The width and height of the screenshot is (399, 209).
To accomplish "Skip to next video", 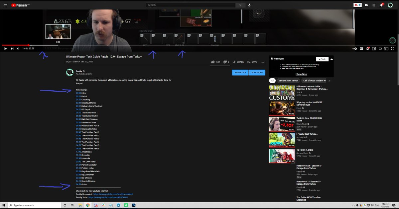I will click(x=12, y=48).
